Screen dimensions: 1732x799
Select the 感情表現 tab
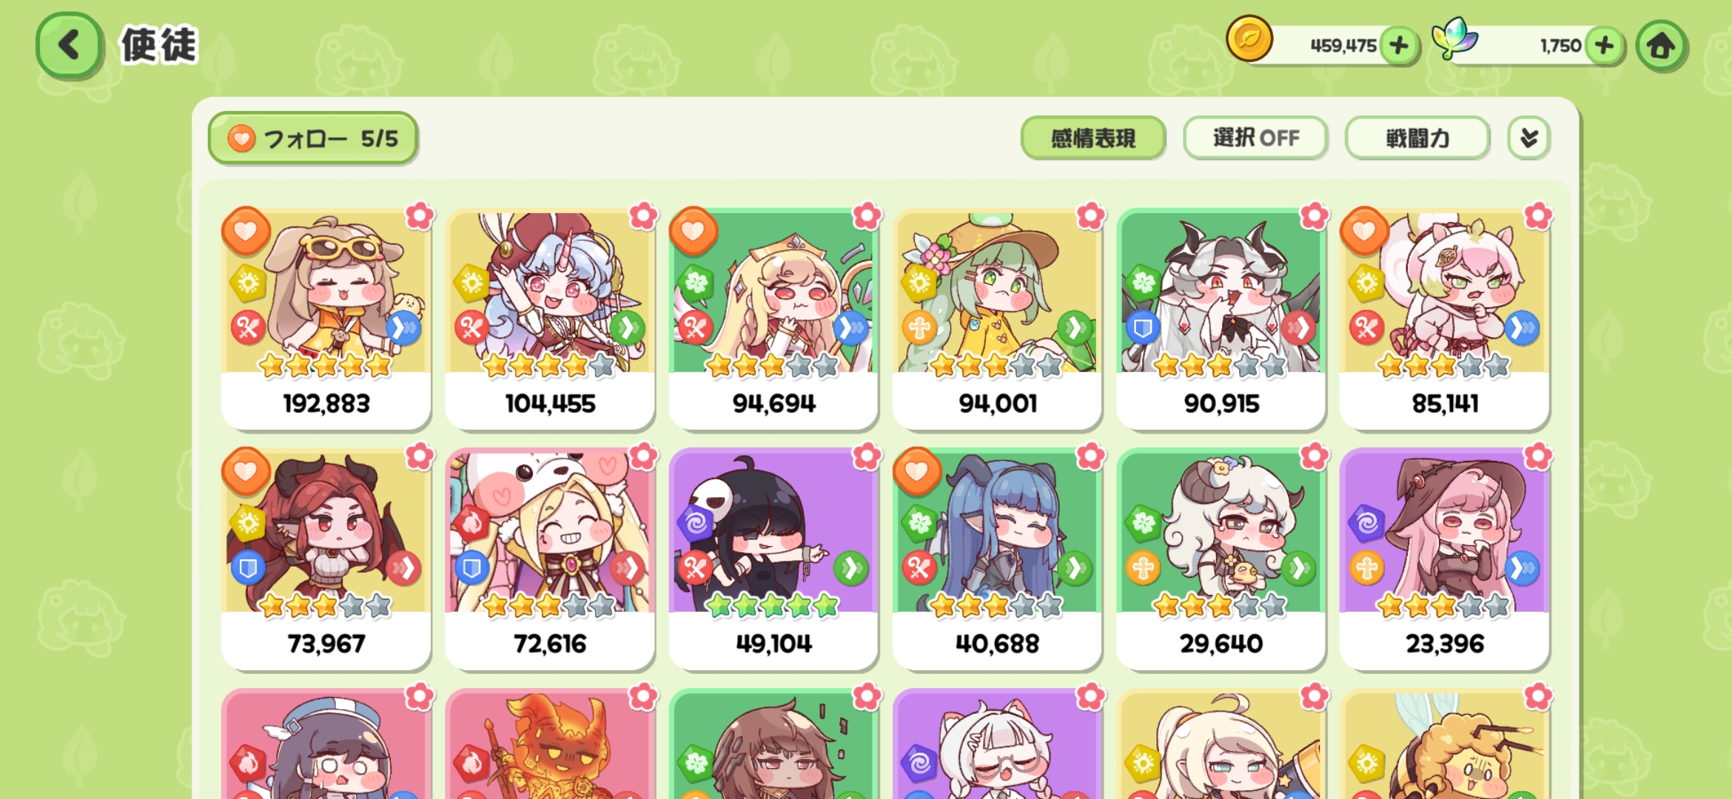point(1092,138)
